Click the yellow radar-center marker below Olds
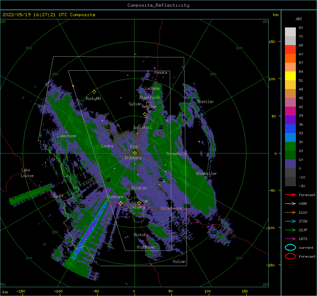 coord(135,153)
